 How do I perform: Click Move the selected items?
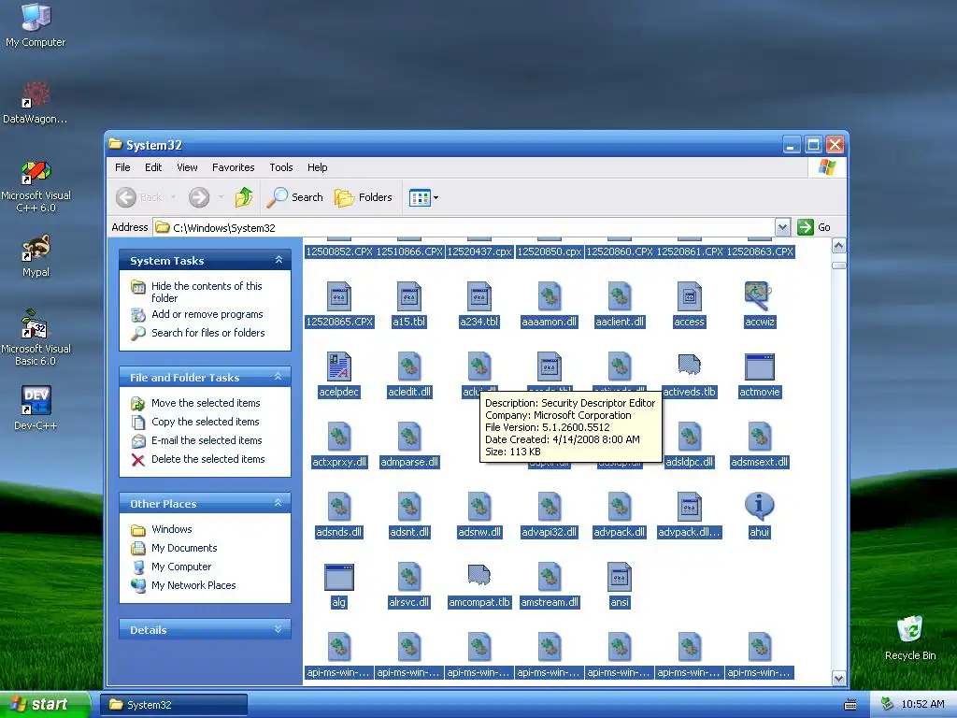[x=196, y=403]
